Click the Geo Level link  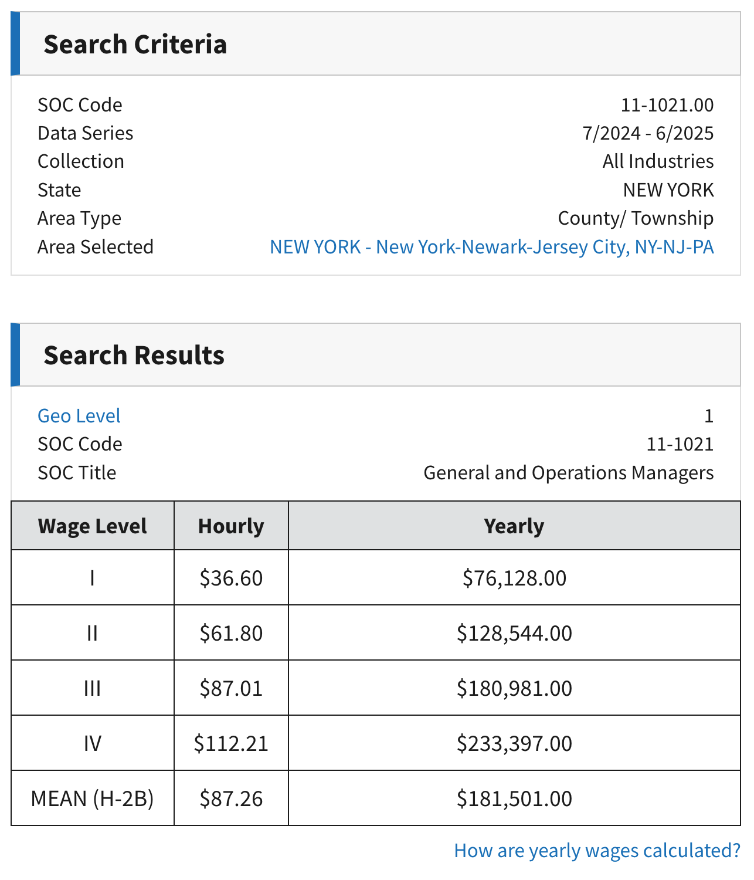click(79, 415)
